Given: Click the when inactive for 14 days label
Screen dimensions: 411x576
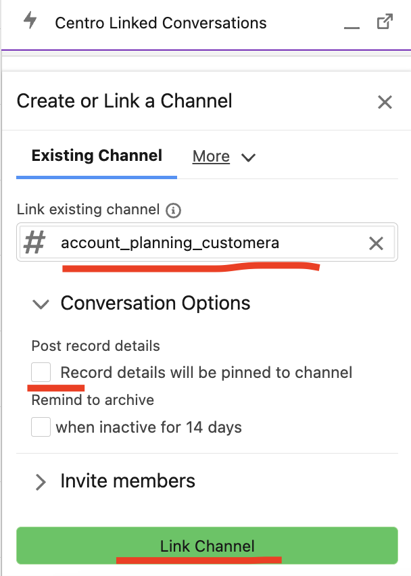Looking at the screenshot, I should (x=149, y=427).
